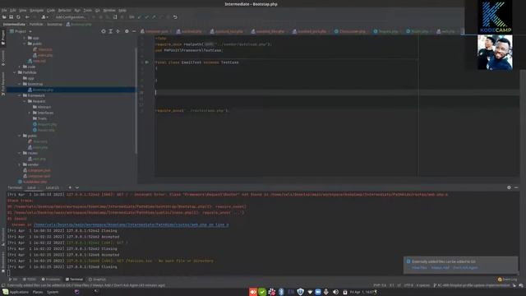Select Bootstrap.php in the project tree
This screenshot has height=296, width=526.
point(40,90)
